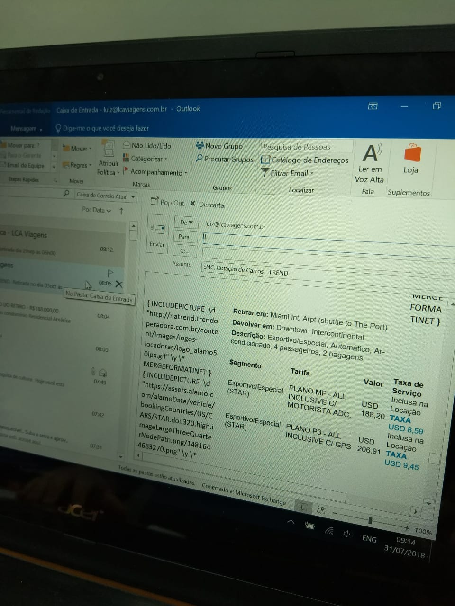Switch to Reading view icon in status bar
The width and height of the screenshot is (455, 606).
(x=321, y=510)
